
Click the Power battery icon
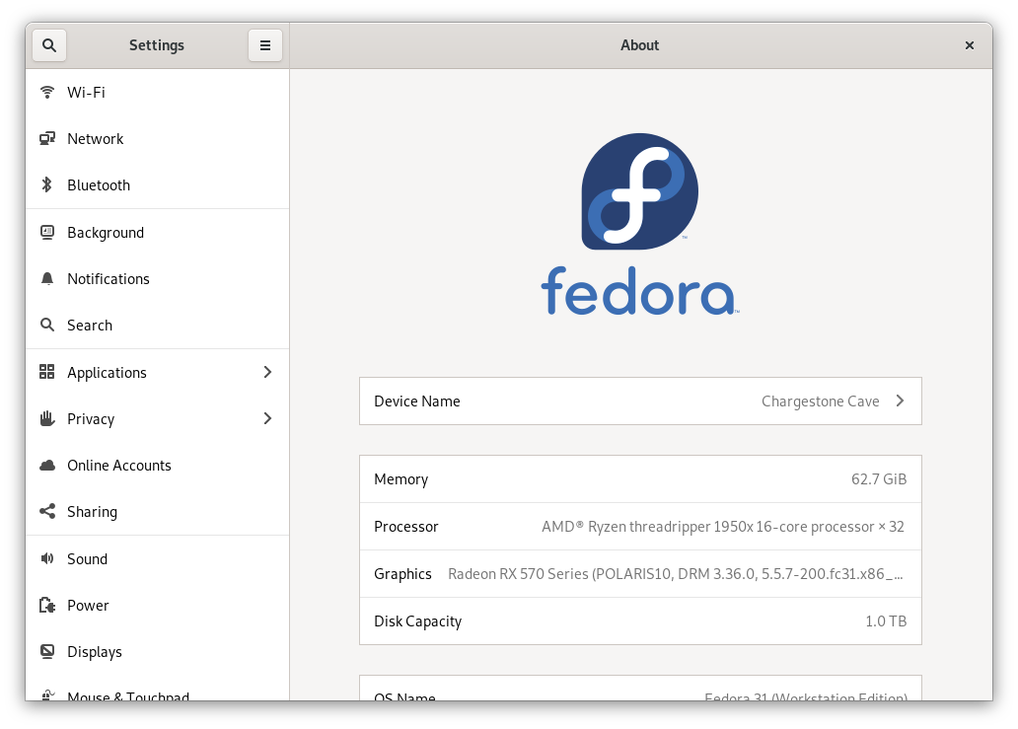47,605
